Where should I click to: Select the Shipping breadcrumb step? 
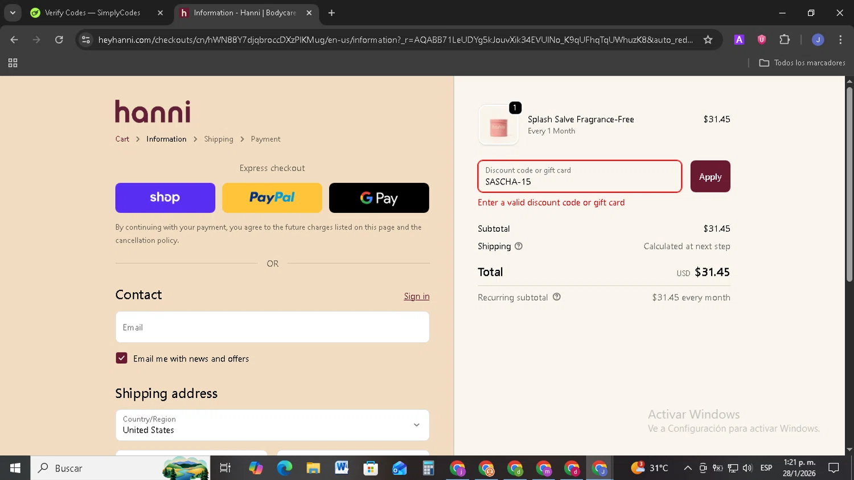(x=219, y=139)
